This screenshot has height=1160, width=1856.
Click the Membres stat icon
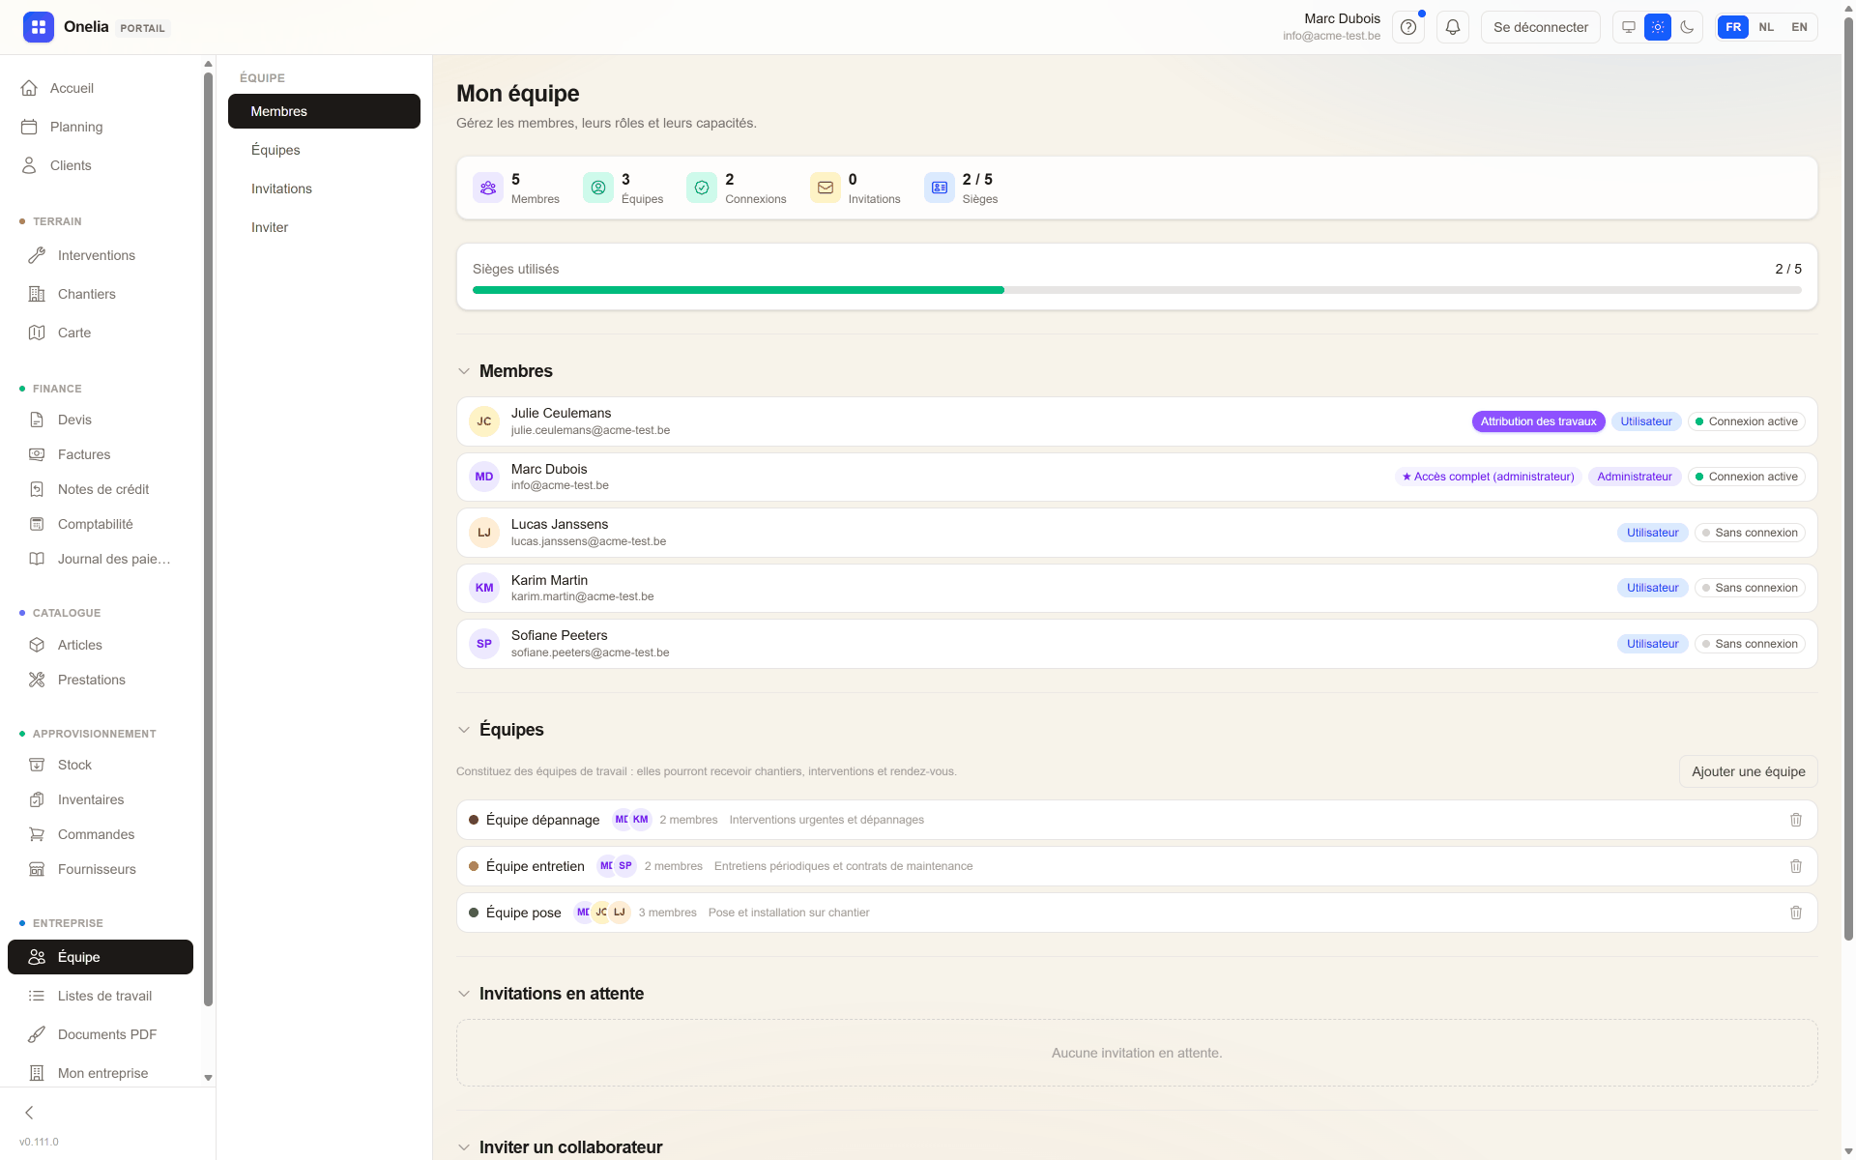tap(488, 188)
